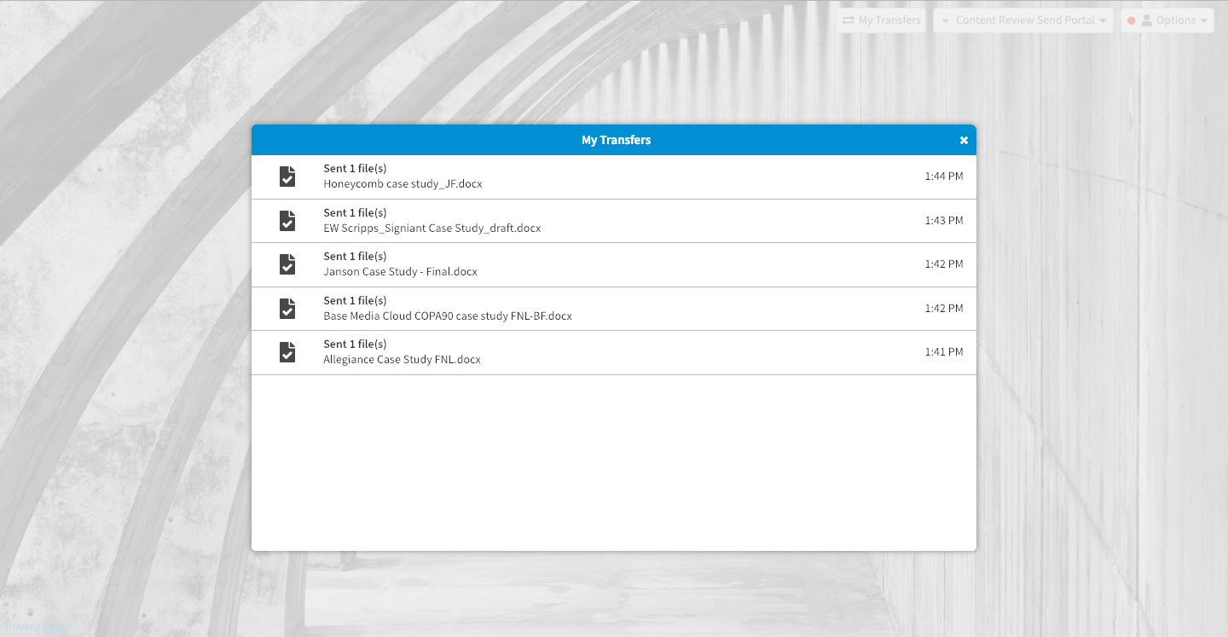Viewport: 1228px width, 637px height.
Task: Open the Content Review Send Portal dropdown
Action: 1023,20
